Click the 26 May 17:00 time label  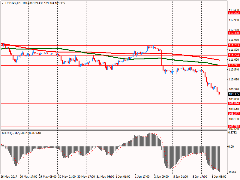28,177
